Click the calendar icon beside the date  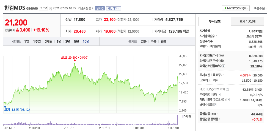(x=50, y=8)
